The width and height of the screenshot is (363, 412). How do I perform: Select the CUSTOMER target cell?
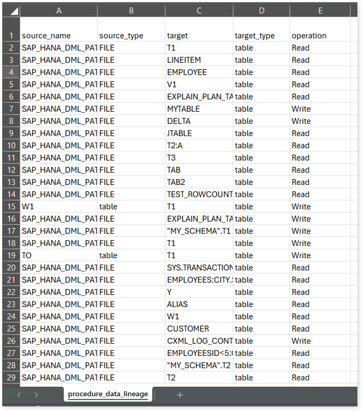[x=199, y=329]
